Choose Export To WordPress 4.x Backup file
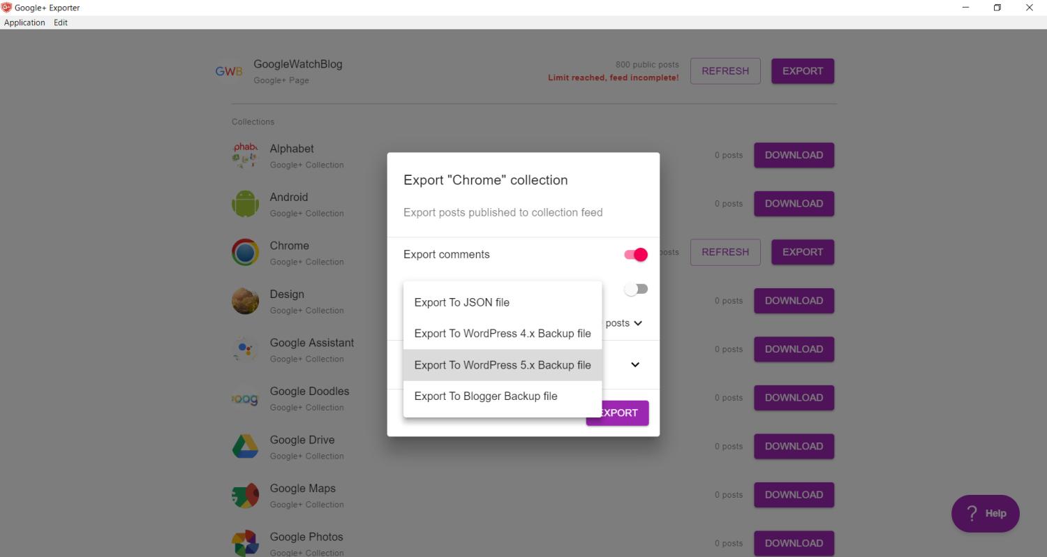Screen dimensions: 1047x557 tap(502, 334)
